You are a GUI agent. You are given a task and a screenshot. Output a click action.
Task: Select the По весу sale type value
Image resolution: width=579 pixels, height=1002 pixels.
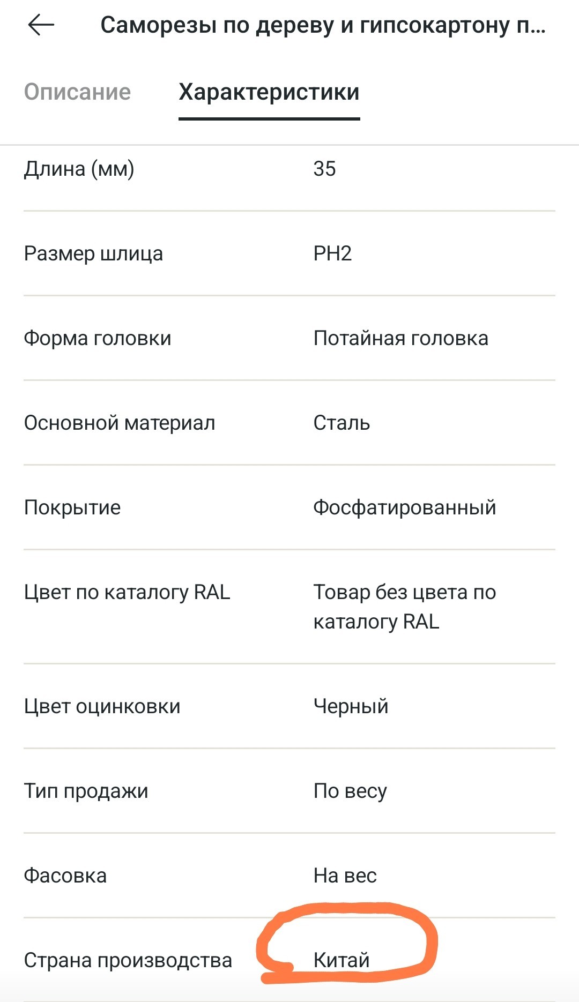pyautogui.click(x=350, y=791)
